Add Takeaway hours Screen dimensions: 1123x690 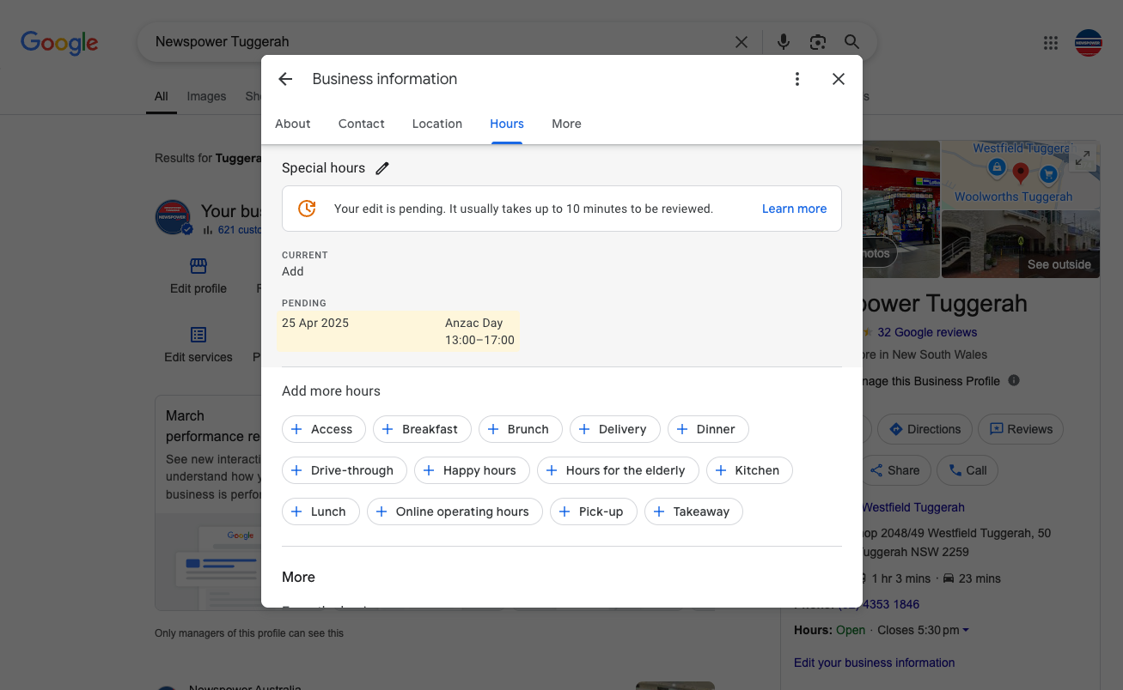tap(694, 511)
